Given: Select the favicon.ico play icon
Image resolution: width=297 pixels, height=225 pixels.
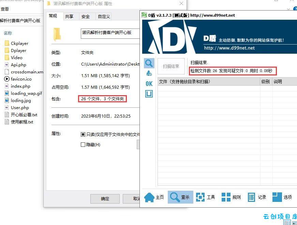Looking at the screenshot, I should pos(7,79).
